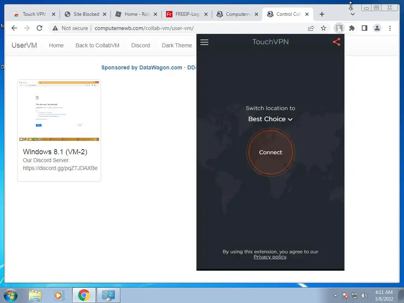
Task: Click the TouchVPN extension toolbar icon
Action: pos(339,28)
